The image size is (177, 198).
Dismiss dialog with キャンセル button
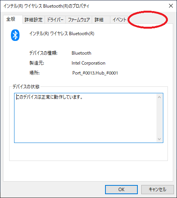coord(158,190)
